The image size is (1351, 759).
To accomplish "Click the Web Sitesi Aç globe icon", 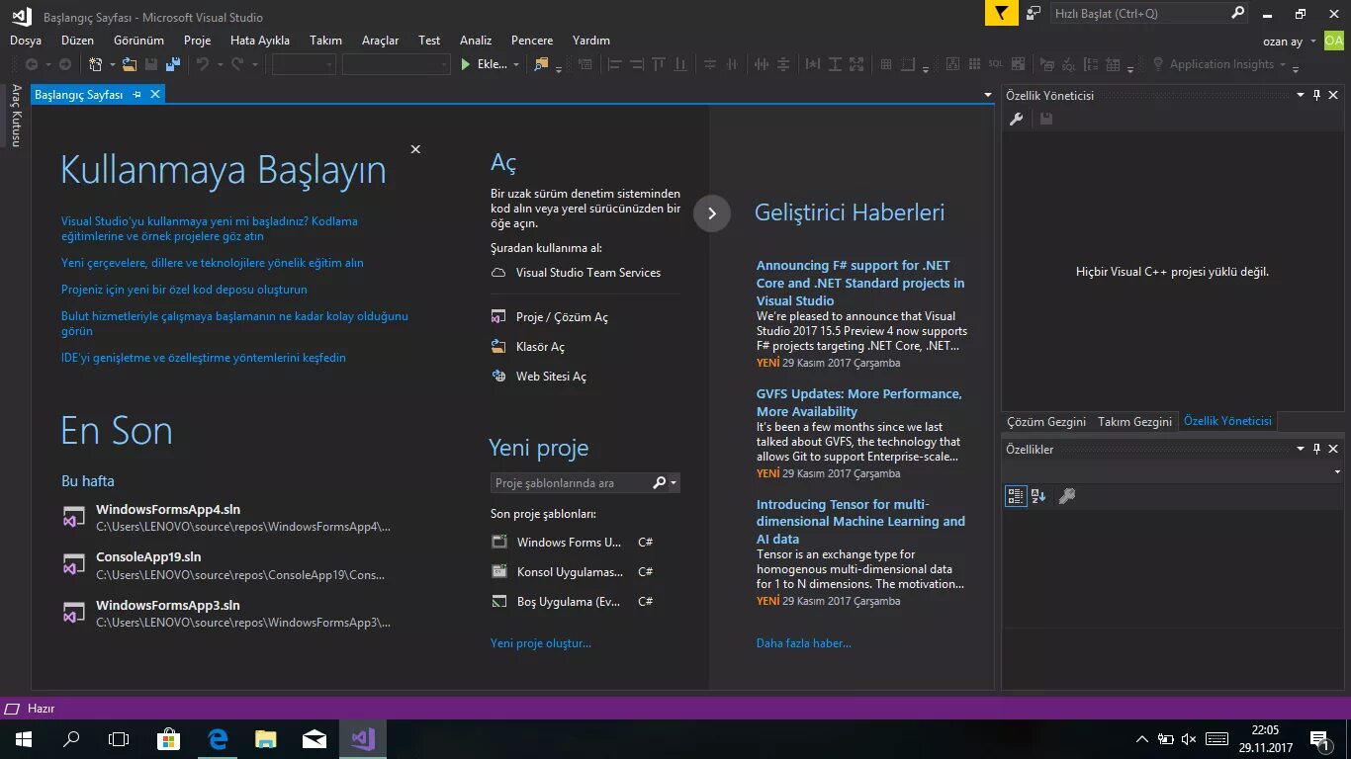I will pos(498,377).
